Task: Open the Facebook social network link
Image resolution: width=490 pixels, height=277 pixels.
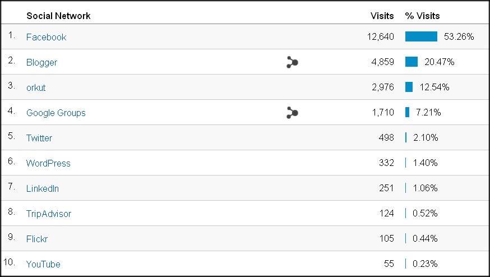Action: 46,37
